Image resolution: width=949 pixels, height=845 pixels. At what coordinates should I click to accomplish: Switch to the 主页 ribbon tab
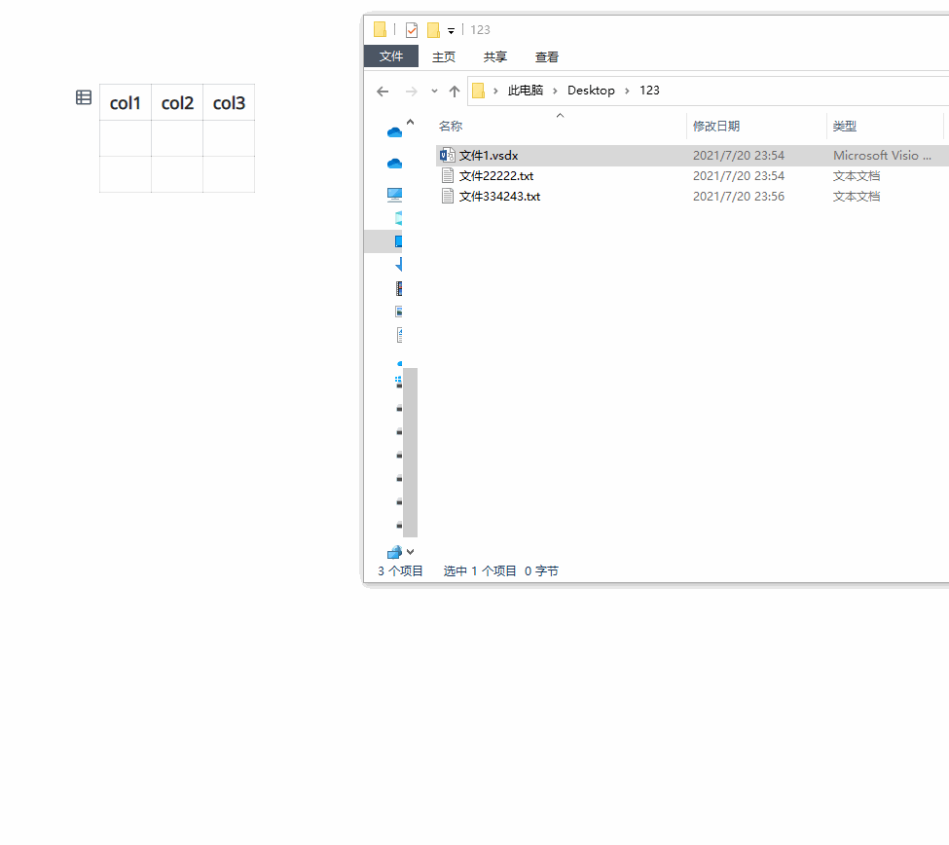click(444, 56)
